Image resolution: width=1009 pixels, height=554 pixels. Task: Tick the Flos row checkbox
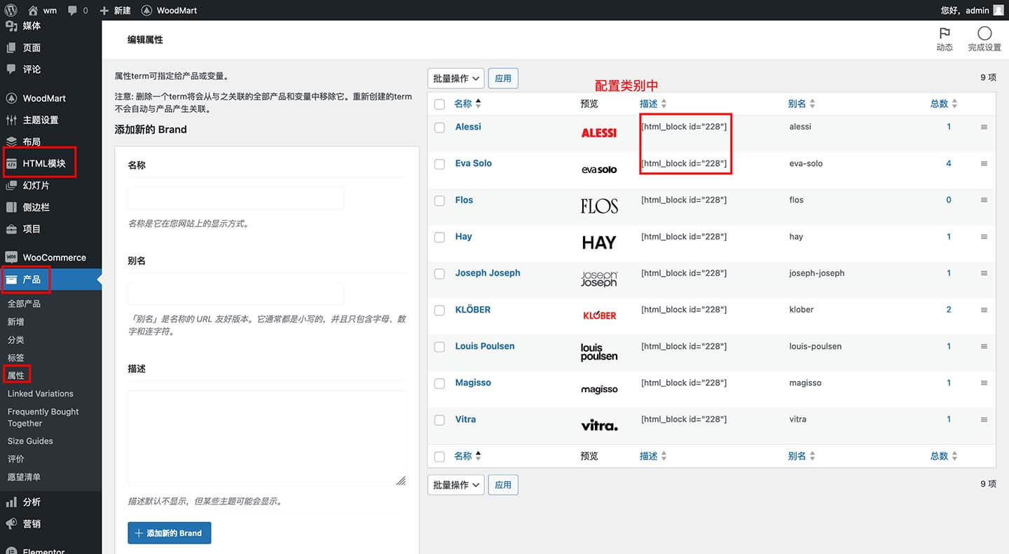439,201
